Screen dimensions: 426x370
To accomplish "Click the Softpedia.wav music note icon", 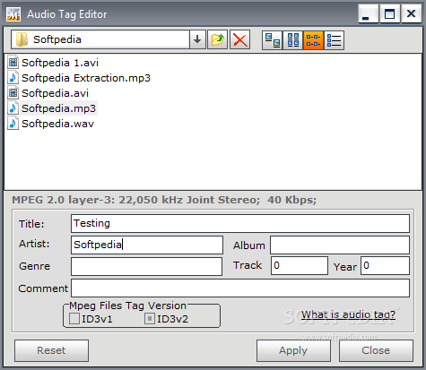I will (x=13, y=124).
